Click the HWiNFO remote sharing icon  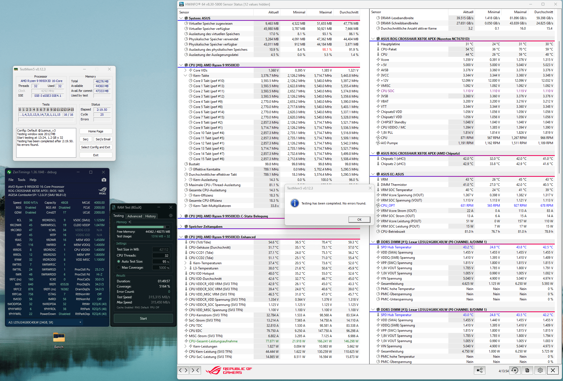479,370
